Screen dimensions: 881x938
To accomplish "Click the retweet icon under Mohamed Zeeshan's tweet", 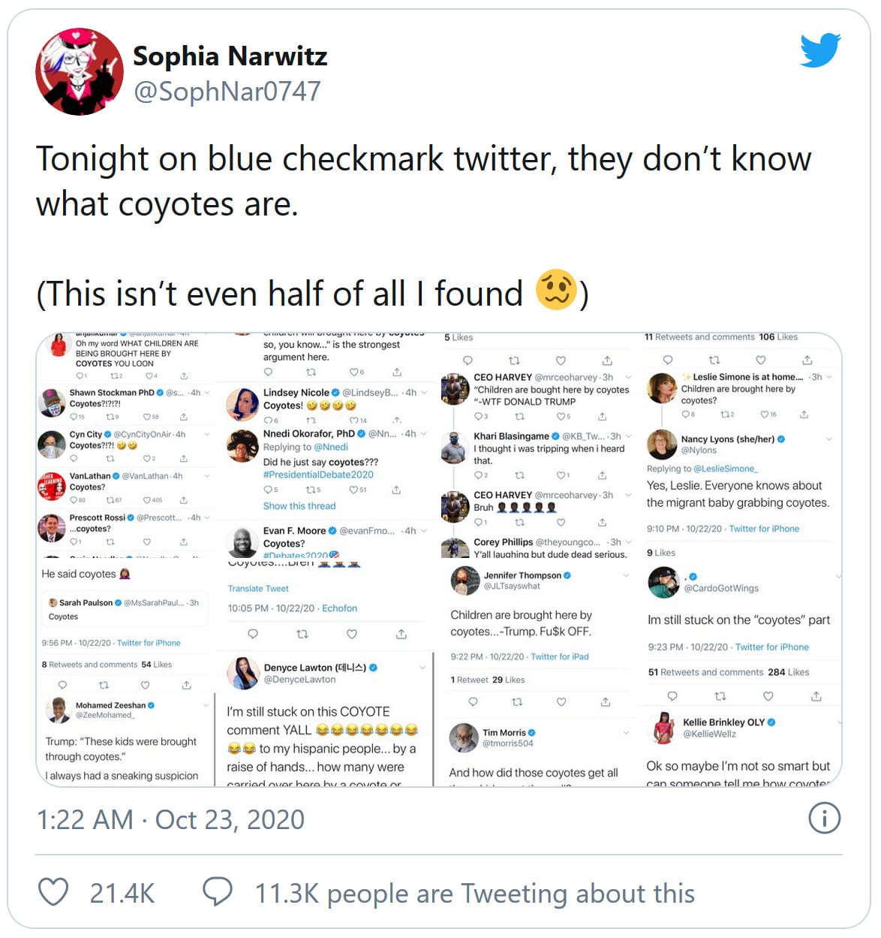I will pyautogui.click(x=104, y=685).
